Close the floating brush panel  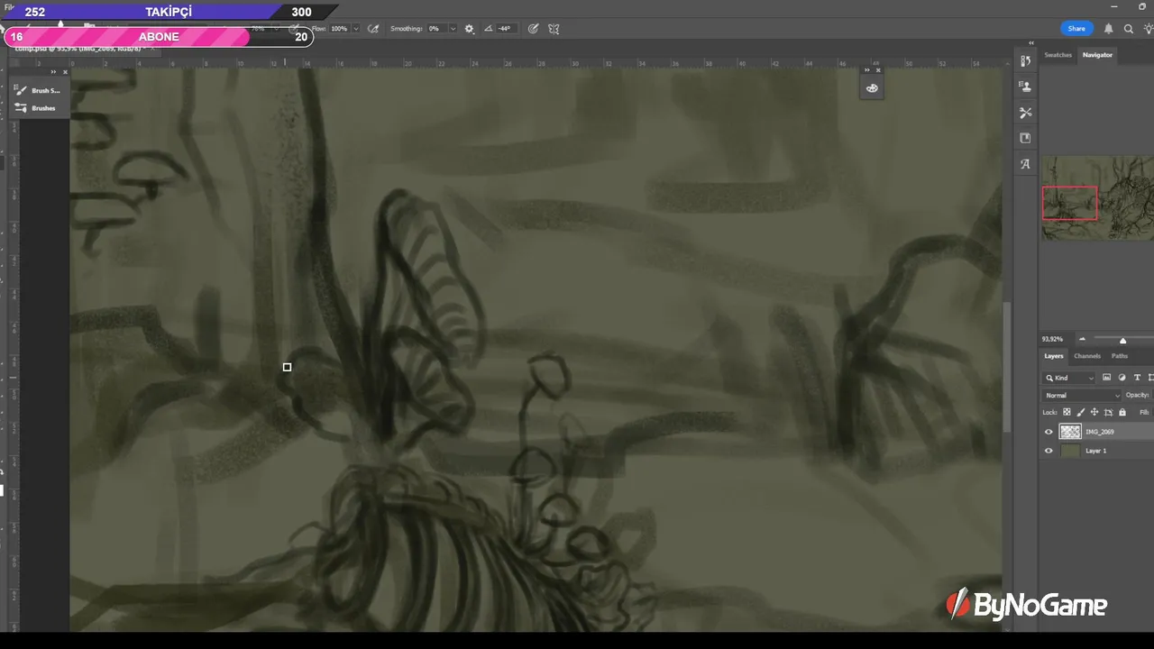point(65,72)
